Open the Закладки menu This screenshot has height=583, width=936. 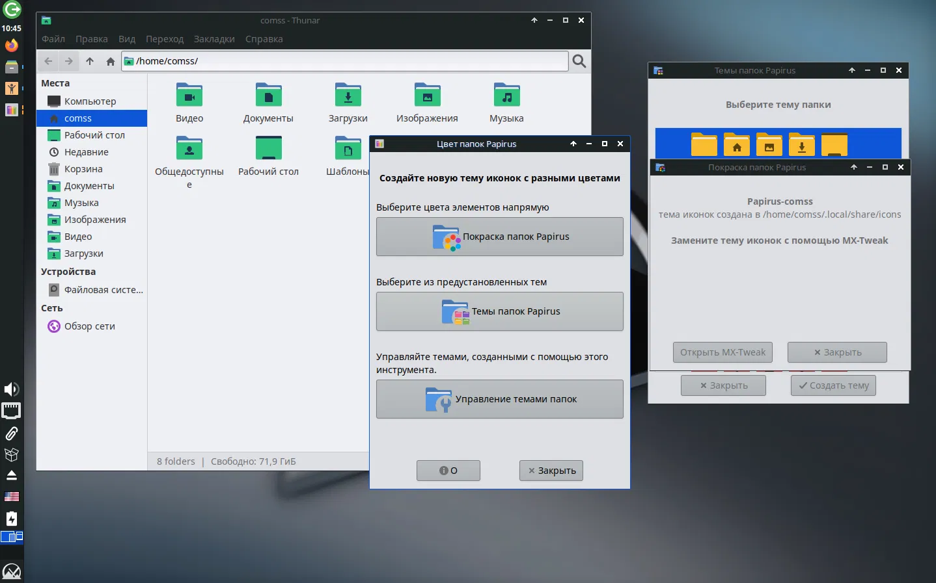tap(214, 39)
